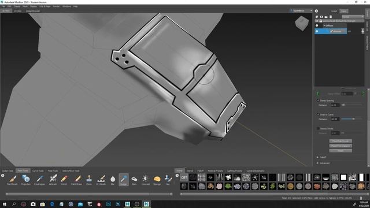This screenshot has width=370, height=208.
Task: Open Layers panel round menu button
Action: [316, 11]
